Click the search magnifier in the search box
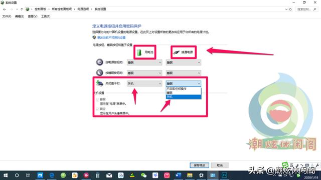The height and width of the screenshot is (180, 321). 314,9
